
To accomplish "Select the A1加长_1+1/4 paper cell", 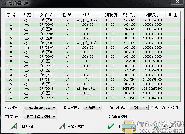I will click(x=87, y=89).
